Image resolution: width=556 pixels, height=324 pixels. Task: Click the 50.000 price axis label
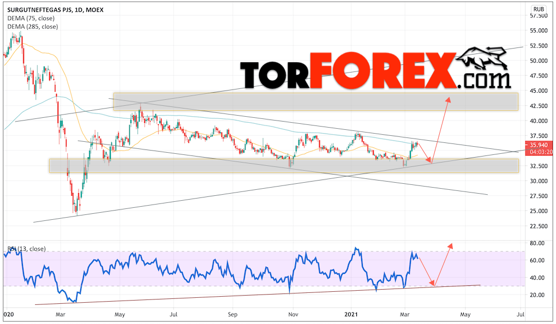coord(539,61)
